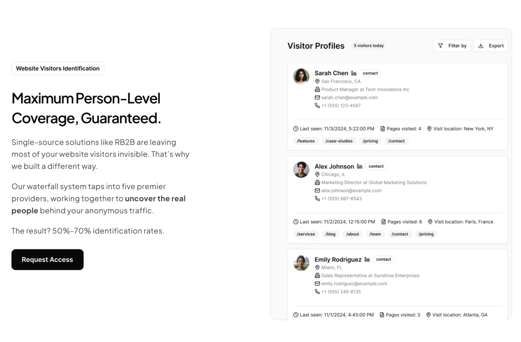Click envelope icon next to sarah.chen@example.com
This screenshot has height=342, width=521.
tap(317, 97)
